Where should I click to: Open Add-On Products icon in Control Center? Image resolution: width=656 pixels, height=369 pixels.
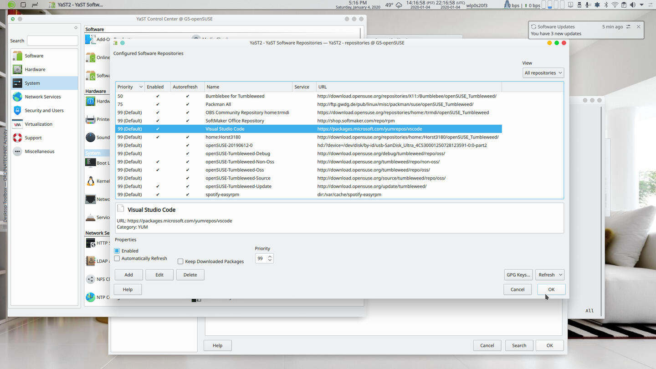[90, 39]
